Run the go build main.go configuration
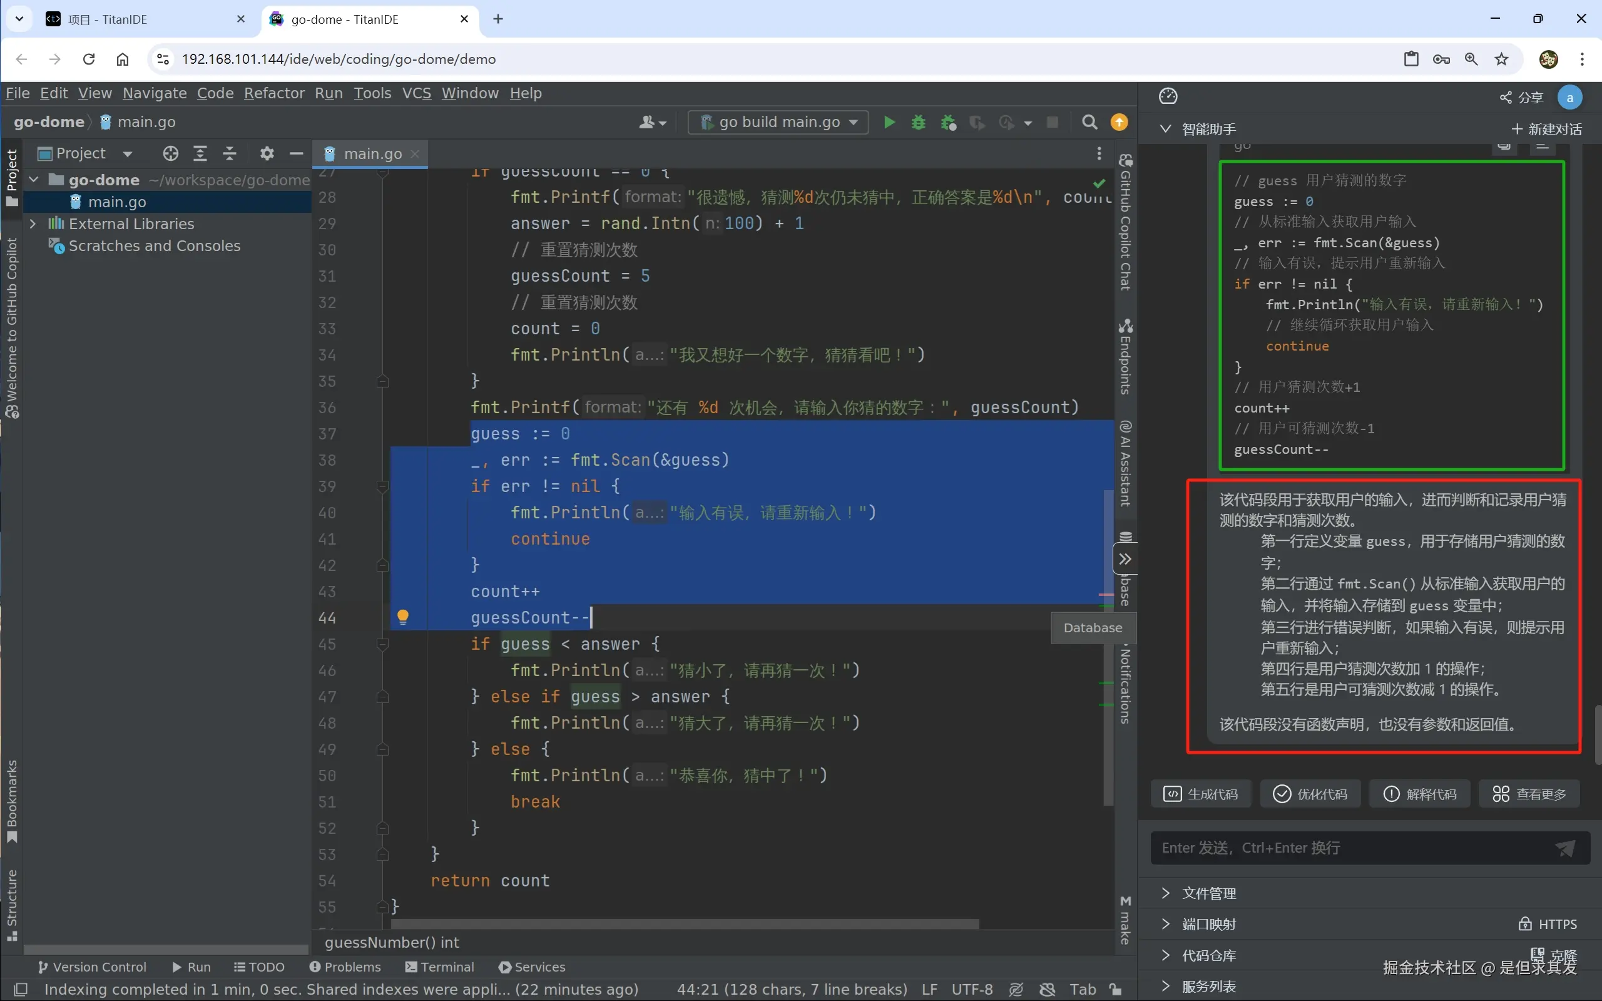Screen dimensions: 1602x1001 coord(889,123)
